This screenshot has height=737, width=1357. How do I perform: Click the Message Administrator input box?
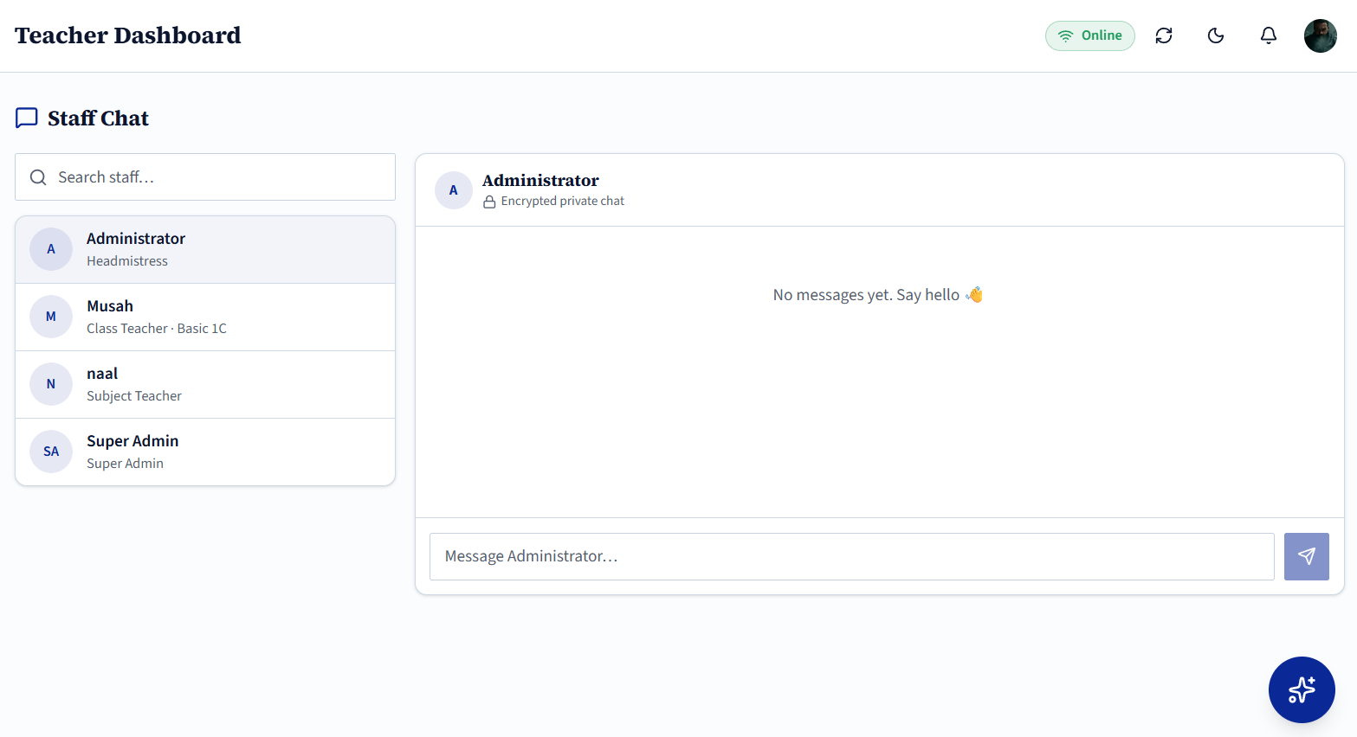(x=851, y=556)
